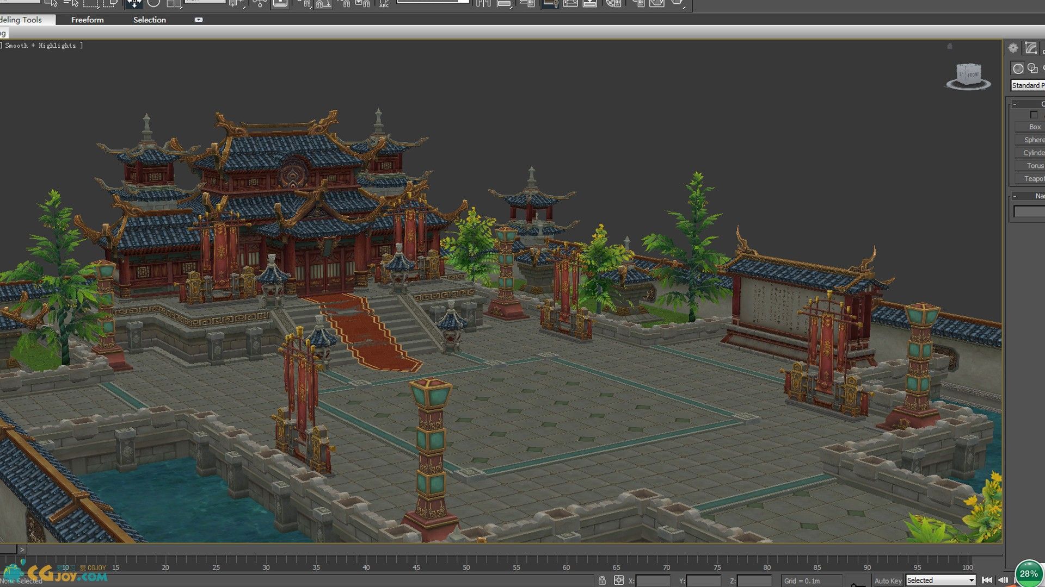The width and height of the screenshot is (1045, 587).
Task: Open the Standard Primitives dropdown
Action: [x=1028, y=85]
